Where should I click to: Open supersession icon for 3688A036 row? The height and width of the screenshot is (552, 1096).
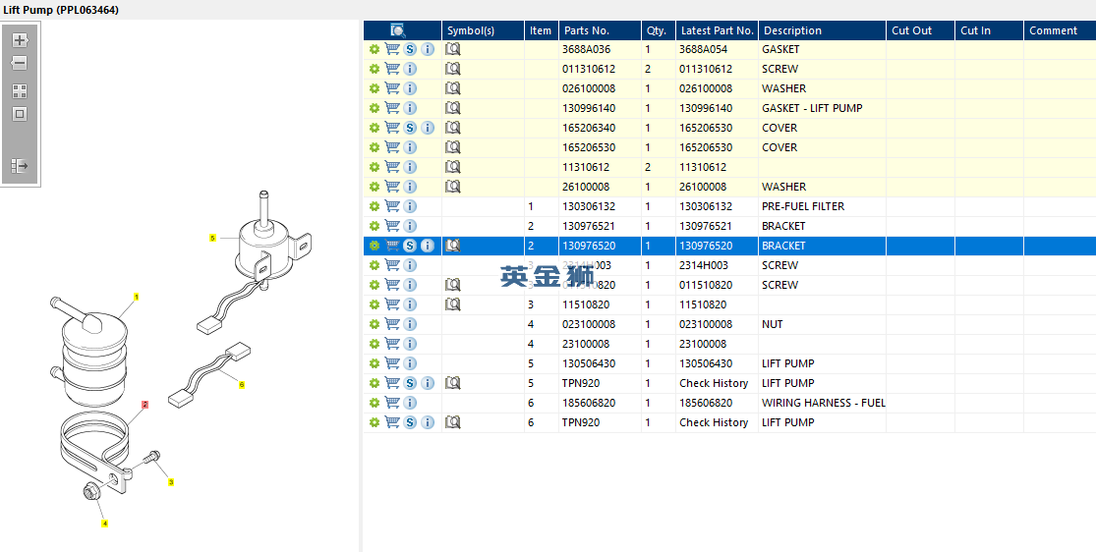[x=410, y=49]
